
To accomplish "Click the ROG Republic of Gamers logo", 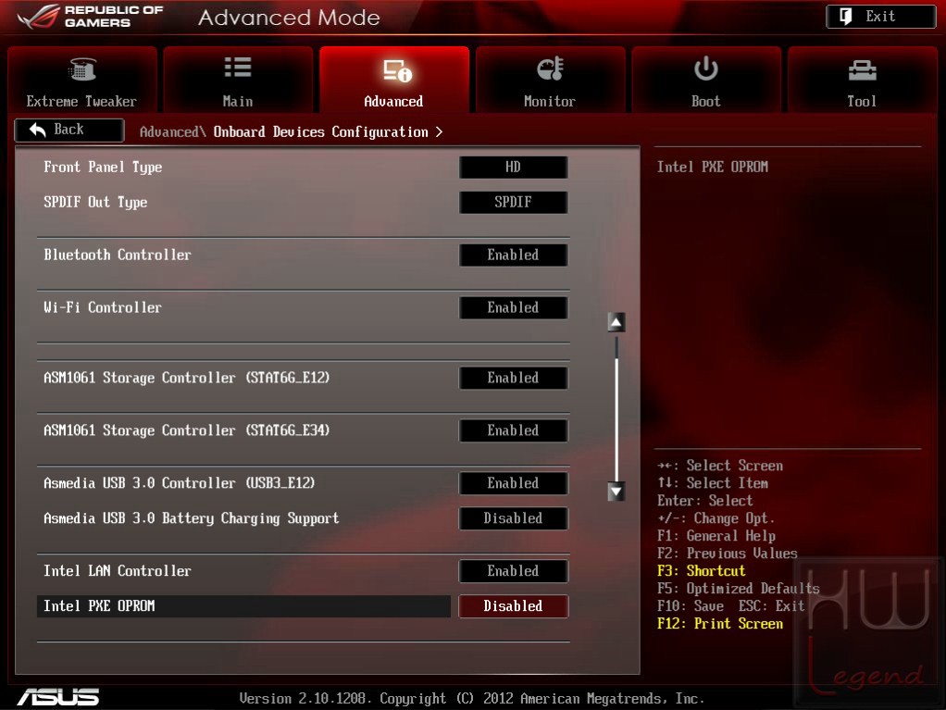I will 91,17.
